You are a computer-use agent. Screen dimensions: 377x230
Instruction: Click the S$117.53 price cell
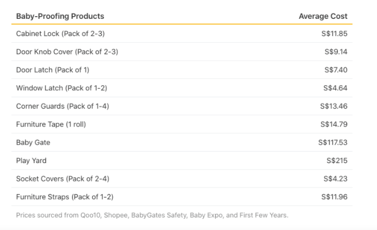click(333, 142)
